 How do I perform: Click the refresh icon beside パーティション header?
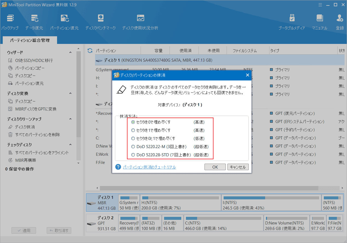tap(90, 50)
